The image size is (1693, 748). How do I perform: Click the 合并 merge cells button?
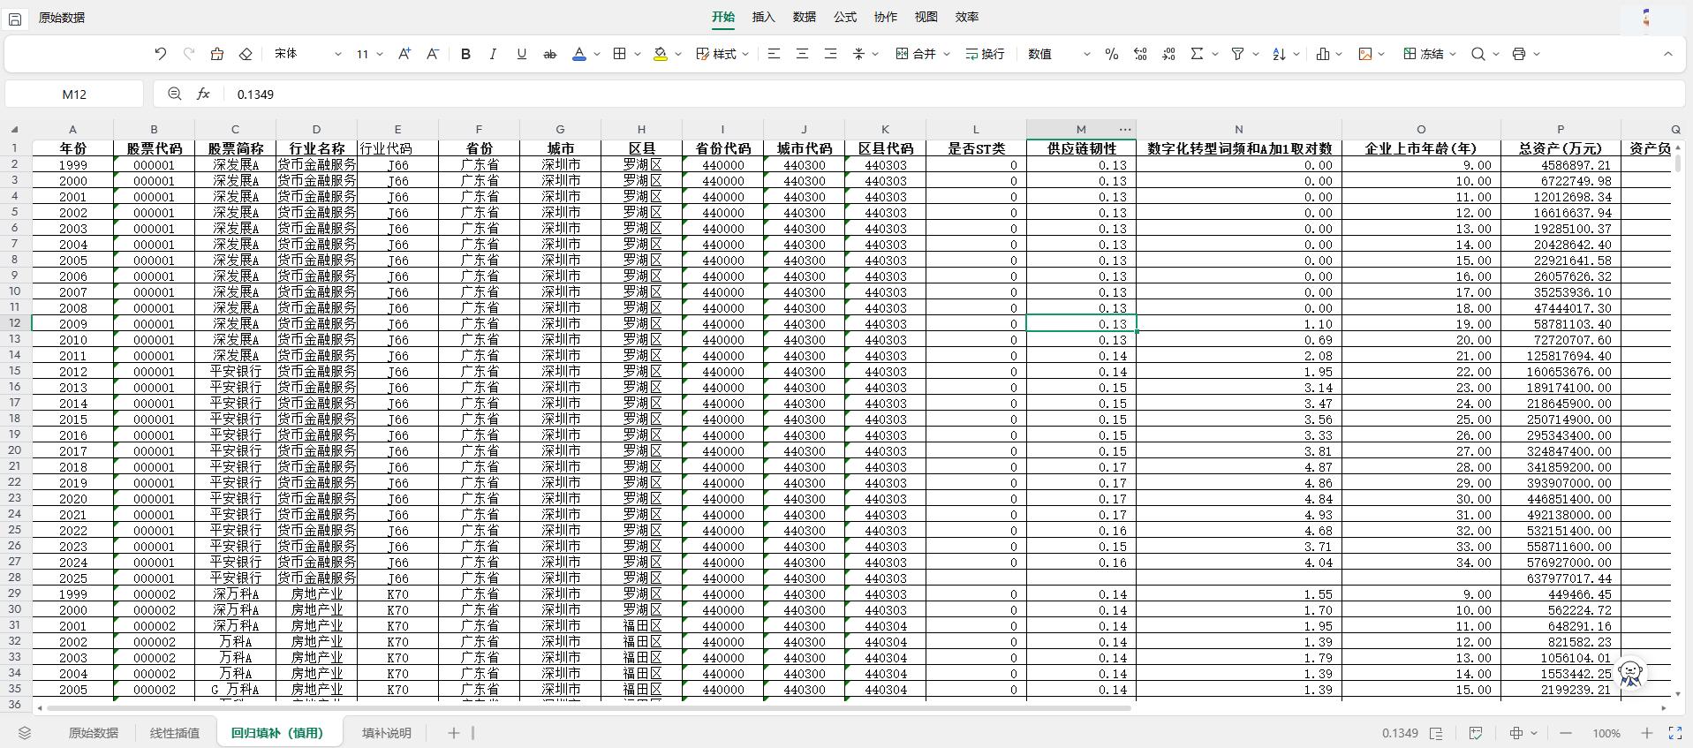(916, 54)
